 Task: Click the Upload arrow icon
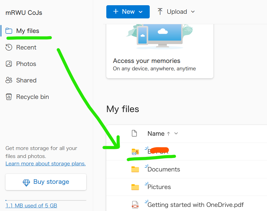(x=160, y=12)
